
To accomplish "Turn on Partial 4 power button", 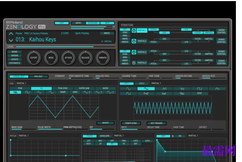I will (x=134, y=63).
